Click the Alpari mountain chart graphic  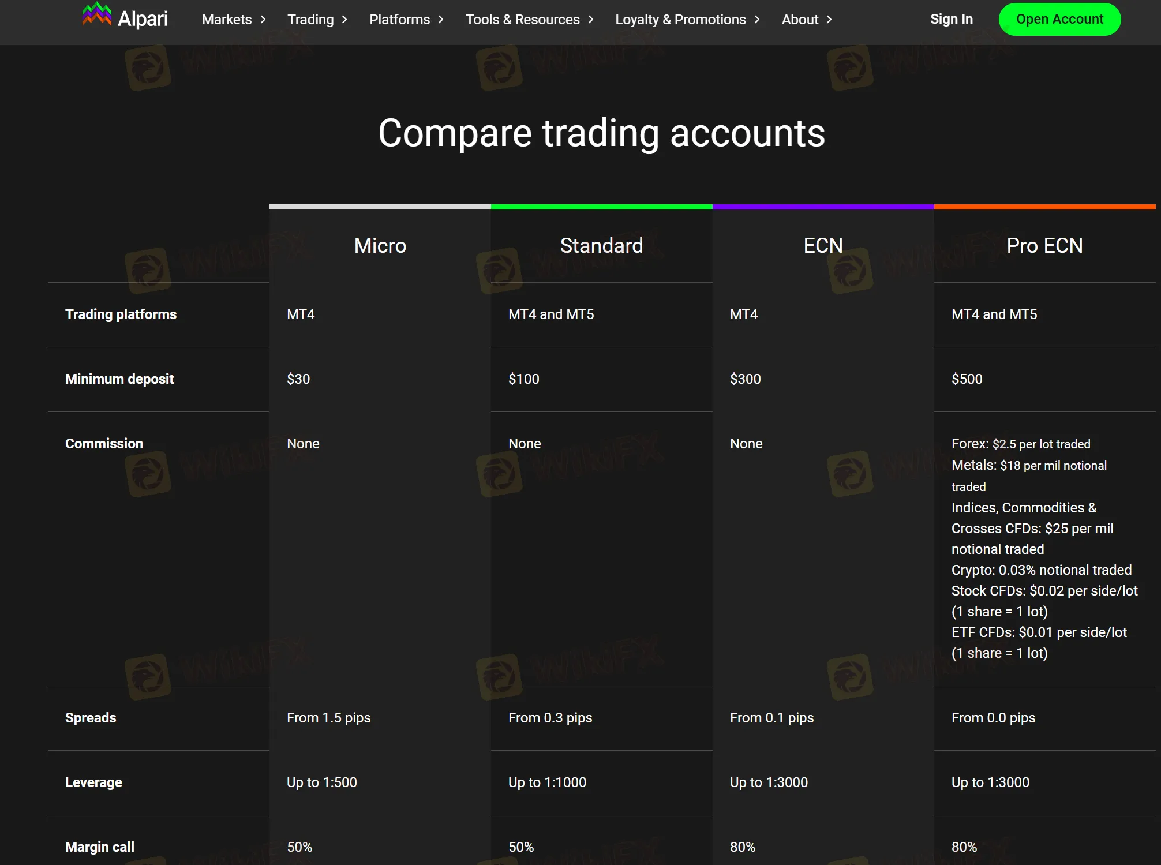[98, 14]
